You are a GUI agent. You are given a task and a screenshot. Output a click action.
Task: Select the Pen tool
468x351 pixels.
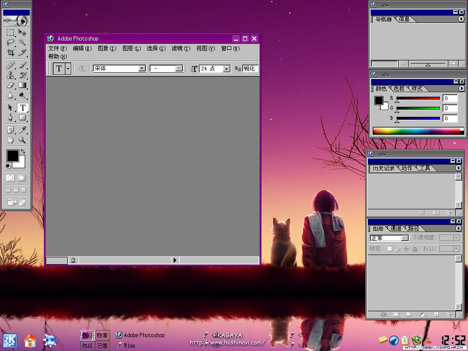[11, 117]
